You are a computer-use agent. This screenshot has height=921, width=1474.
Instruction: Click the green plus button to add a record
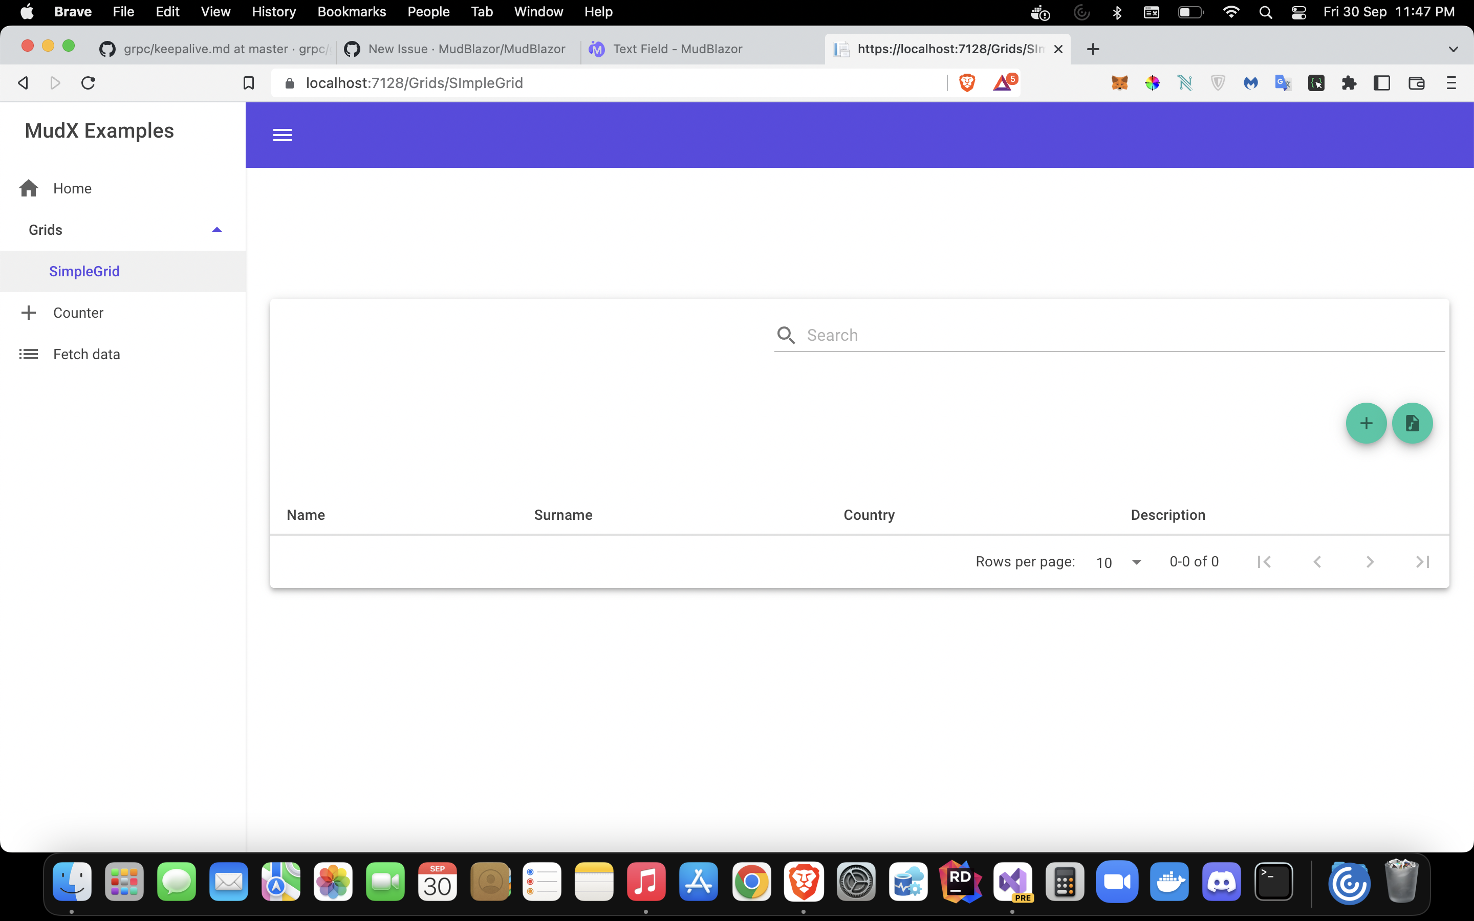(x=1365, y=423)
